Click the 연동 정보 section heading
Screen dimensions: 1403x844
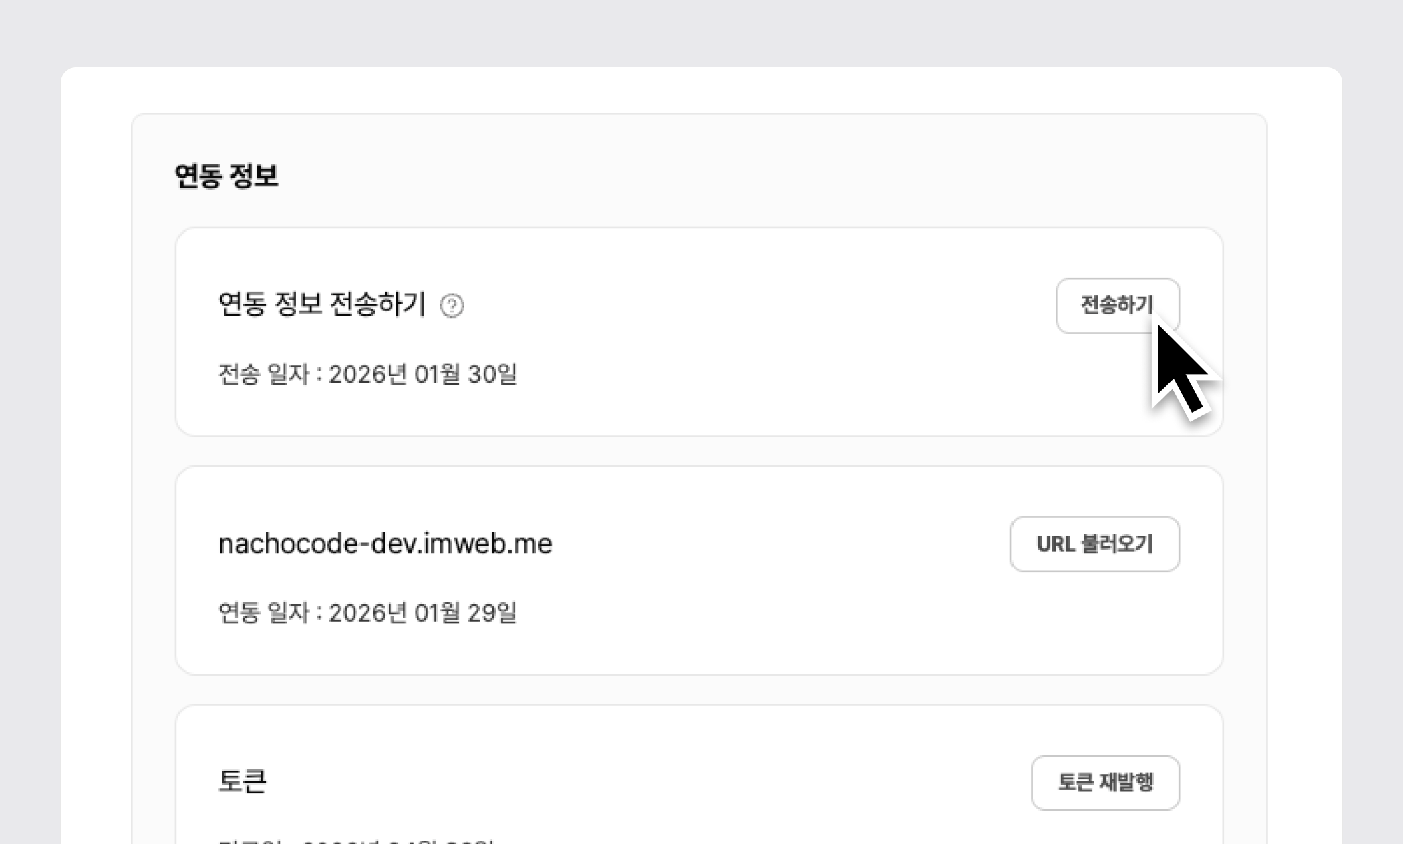[226, 176]
